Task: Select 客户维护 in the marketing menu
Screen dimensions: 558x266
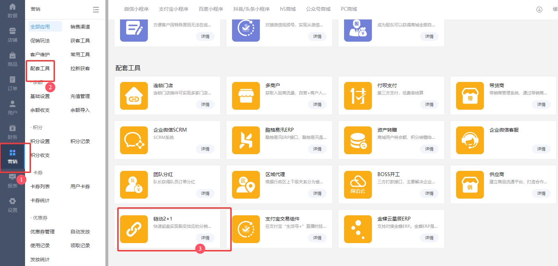Action: pyautogui.click(x=40, y=55)
